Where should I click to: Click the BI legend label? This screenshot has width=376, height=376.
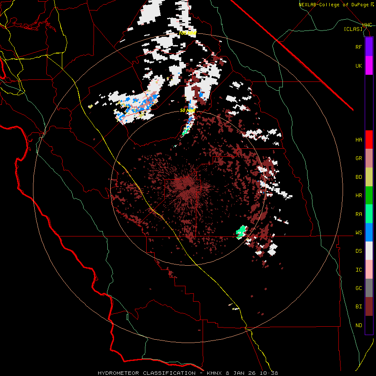click(358, 307)
